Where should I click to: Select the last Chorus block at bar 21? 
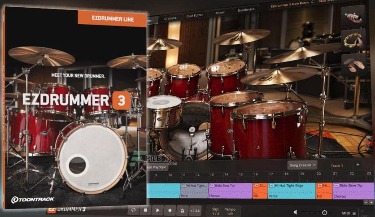point(353,191)
